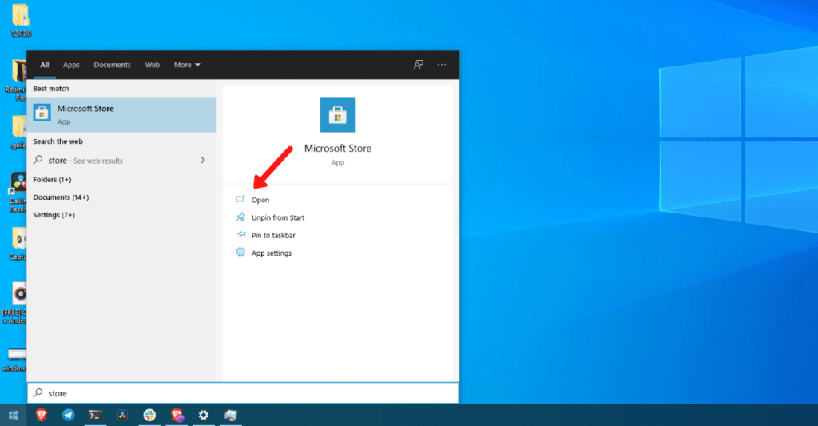Click the large Microsoft Store app tile icon
818x426 pixels.
pyautogui.click(x=338, y=114)
